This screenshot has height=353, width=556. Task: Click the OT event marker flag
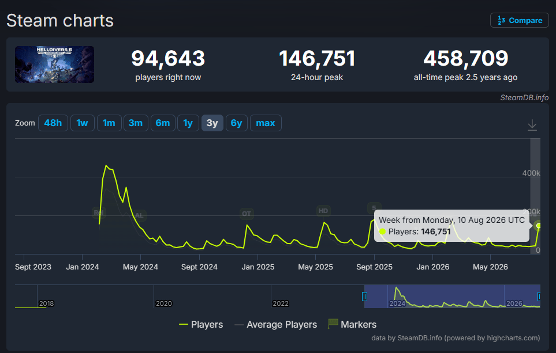click(x=247, y=214)
